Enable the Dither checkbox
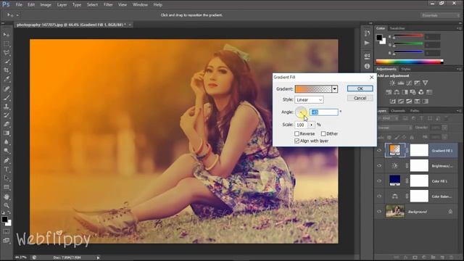This screenshot has width=464, height=261. pyautogui.click(x=323, y=133)
